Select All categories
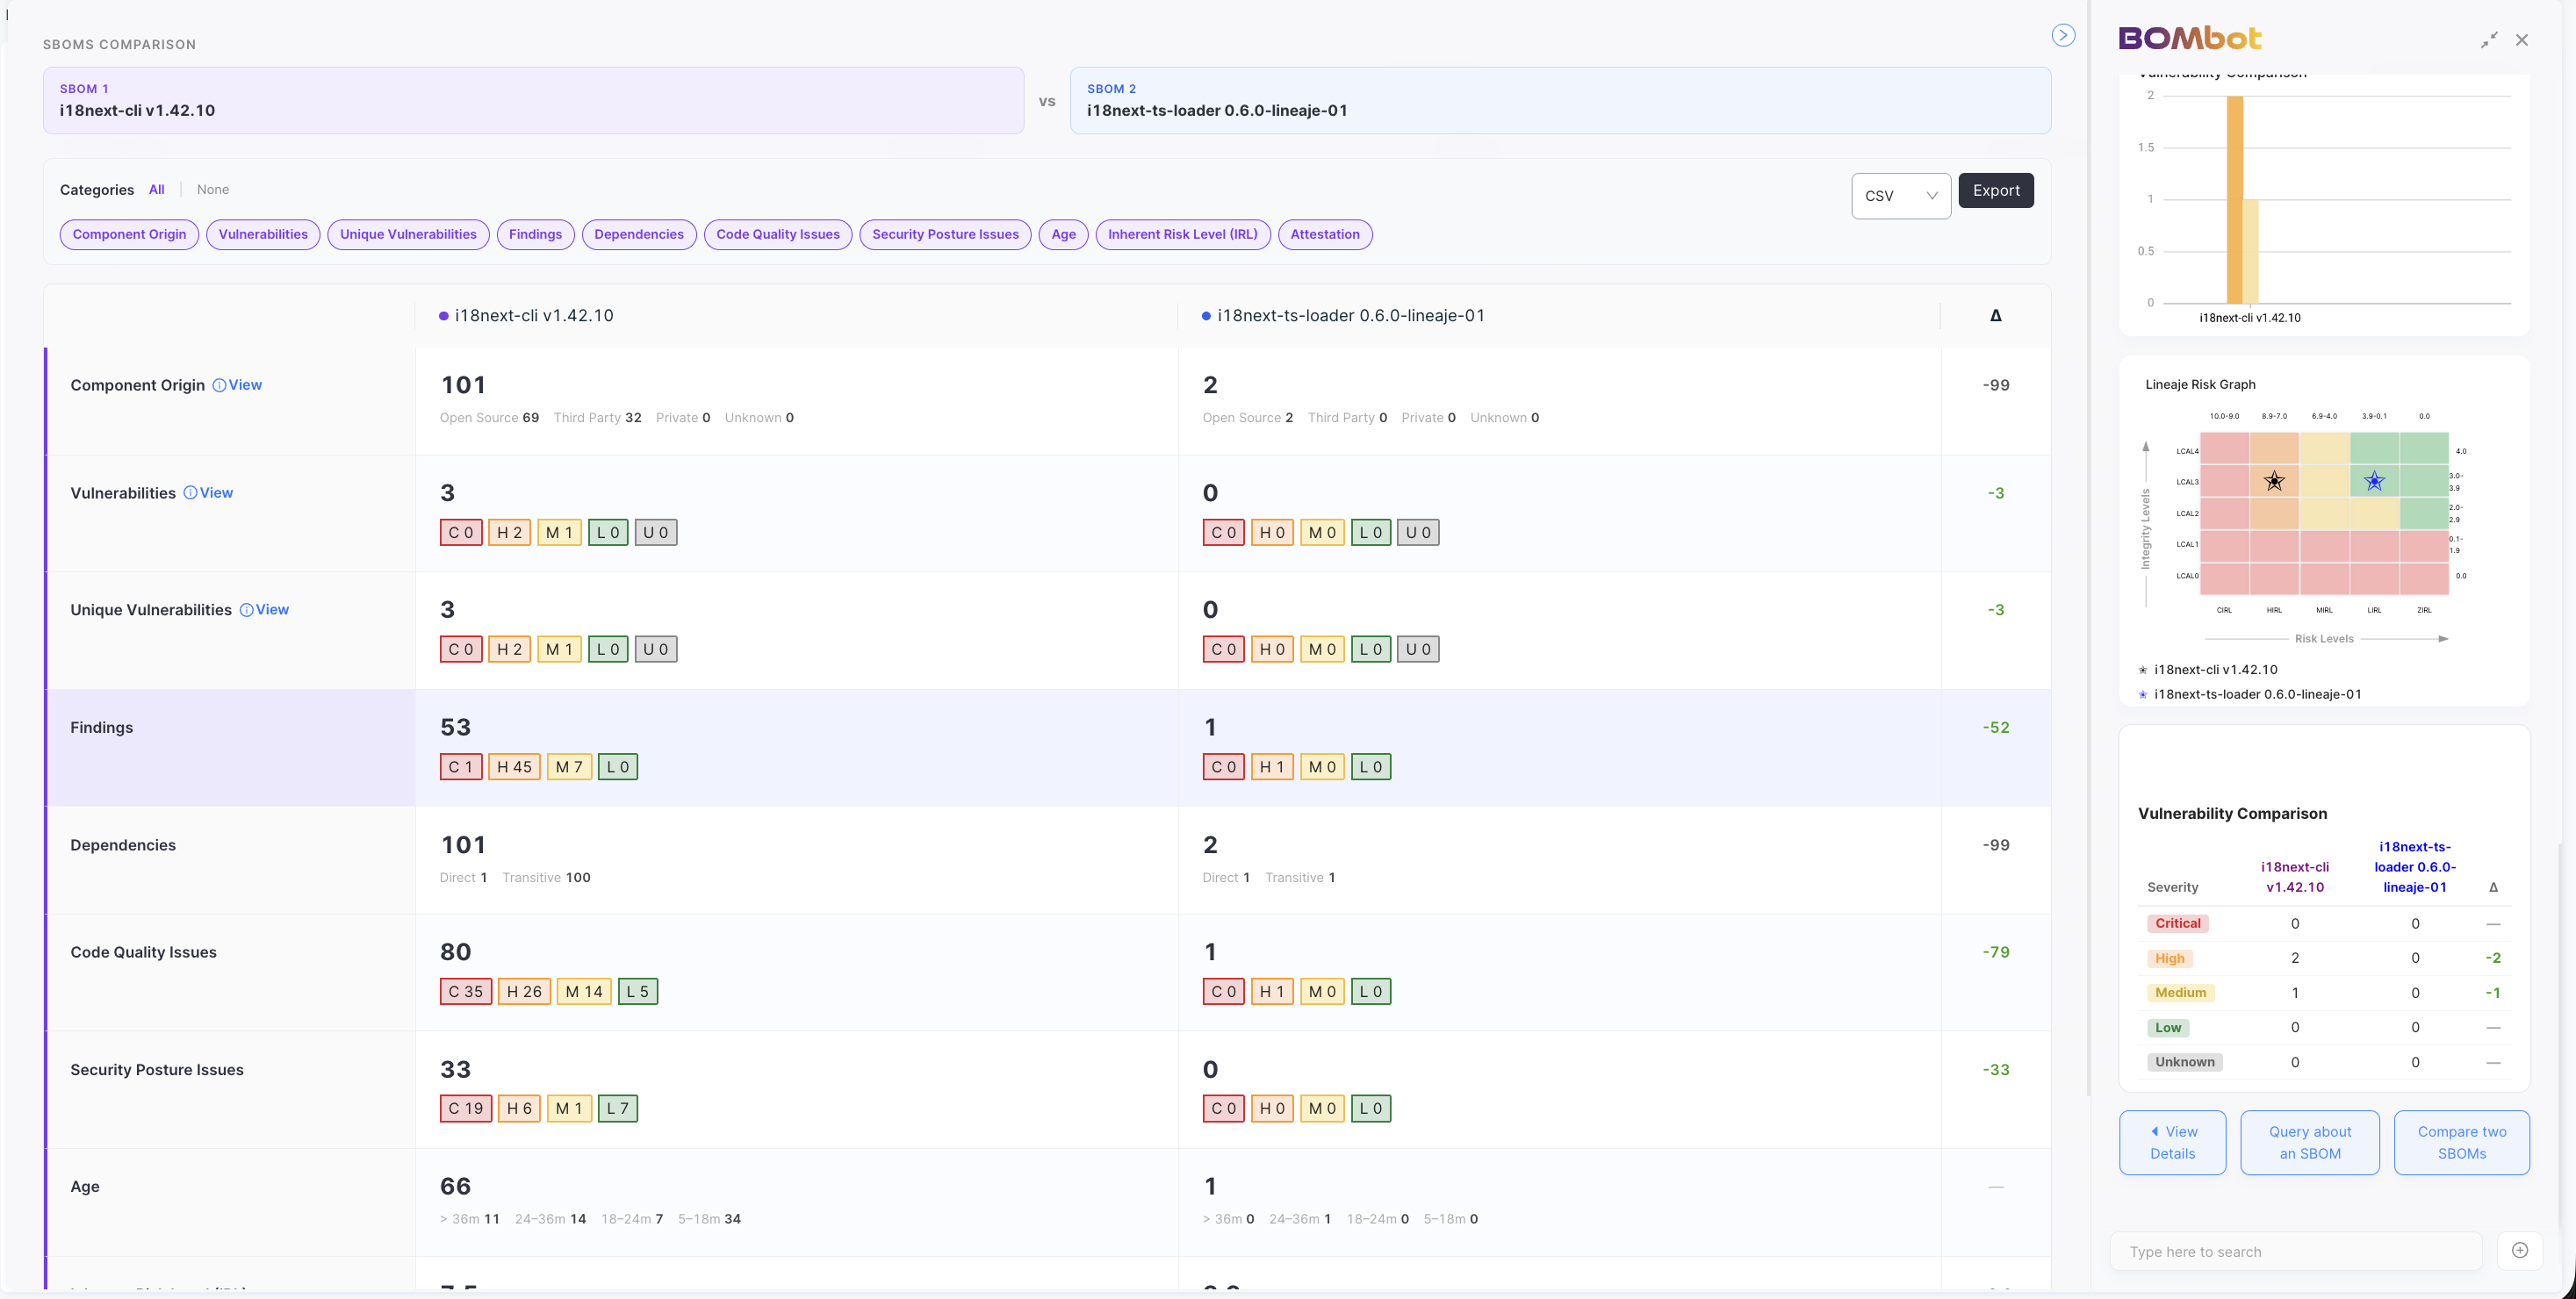 coord(157,189)
